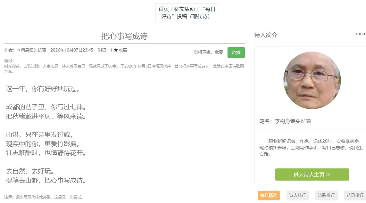The height and width of the screenshot is (203, 366).
Task: Click 收藏 to bookmark the poem
Action: point(123,50)
